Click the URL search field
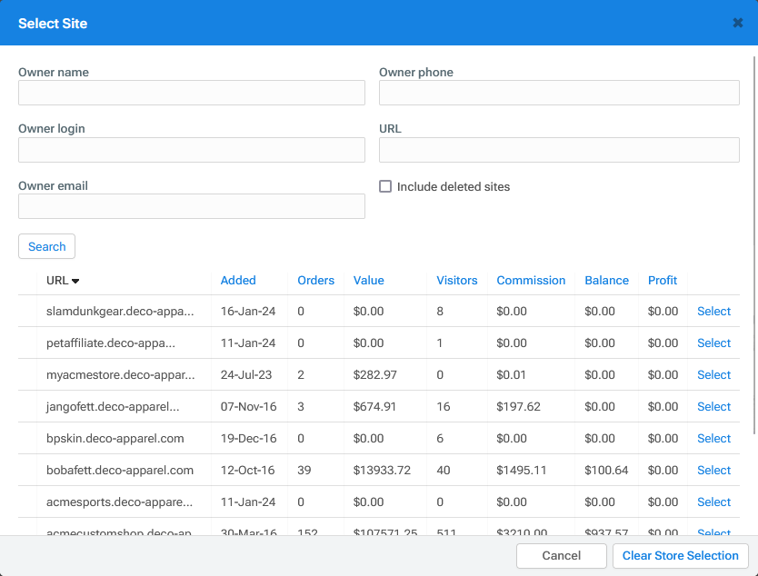This screenshot has height=576, width=758. click(559, 150)
